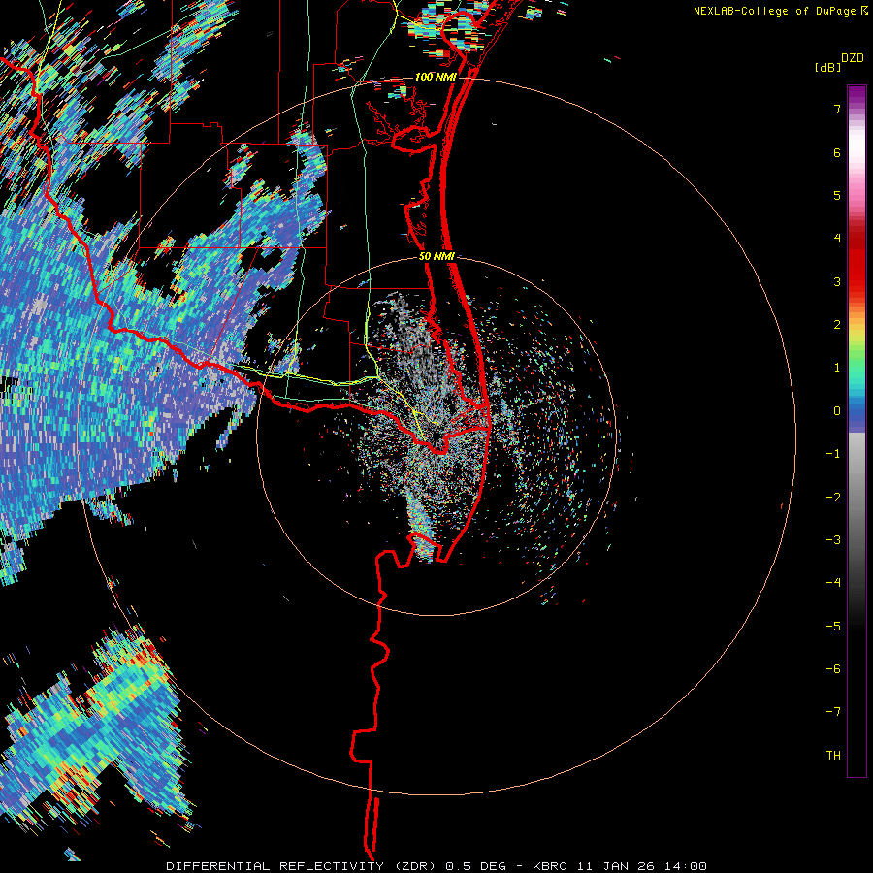Viewport: 873px width, 873px height.
Task: Click the 5 value on the color scale
Action: 837,195
